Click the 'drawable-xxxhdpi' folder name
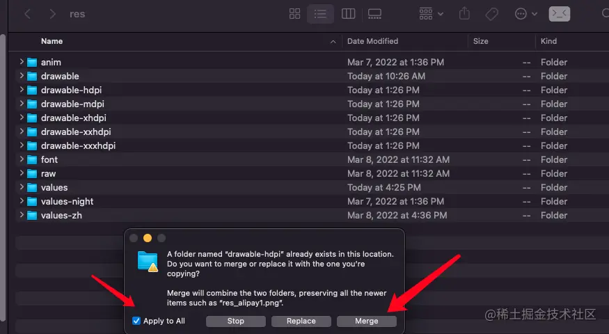Screen dimensions: 609x334 click(x=78, y=145)
